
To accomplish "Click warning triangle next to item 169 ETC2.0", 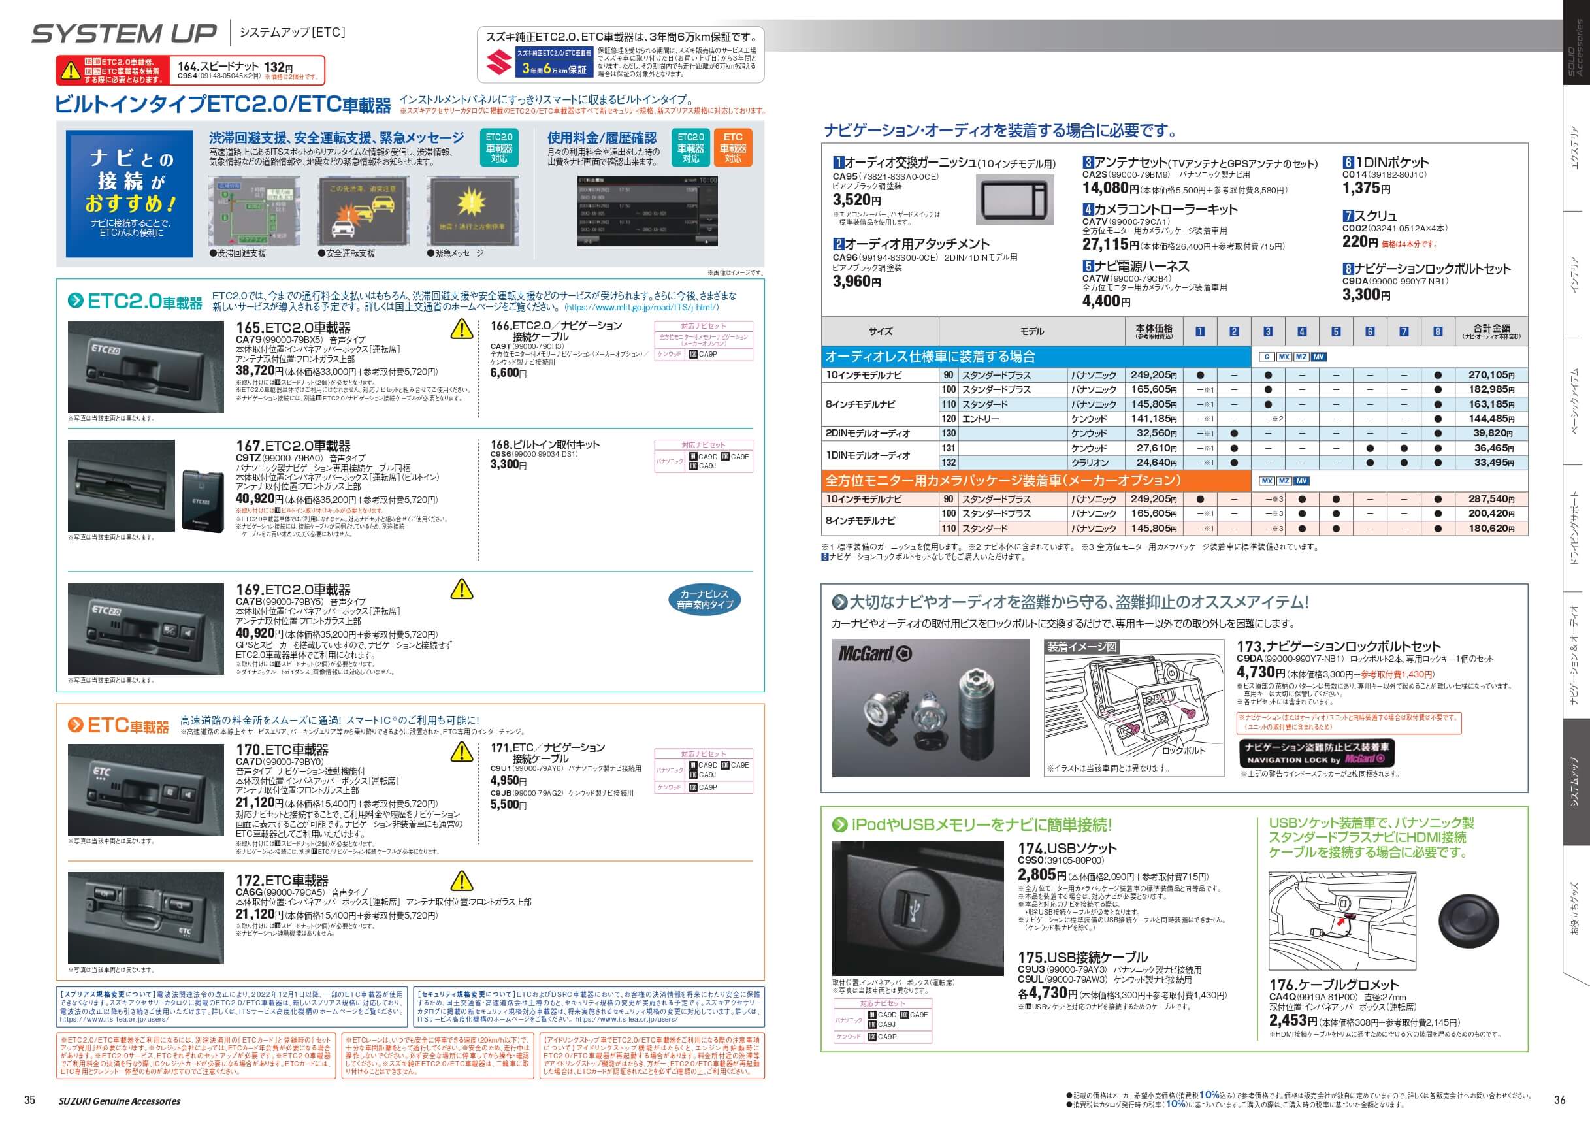I will [x=461, y=589].
